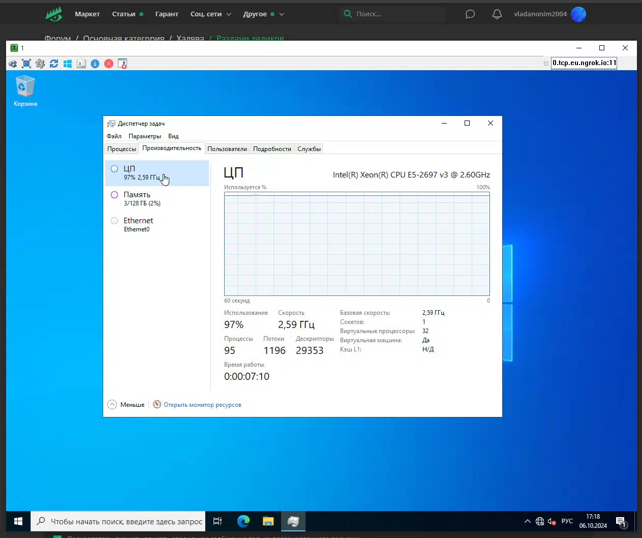Image resolution: width=642 pixels, height=538 pixels.
Task: Click the Windows taskbar search box
Action: (118, 521)
